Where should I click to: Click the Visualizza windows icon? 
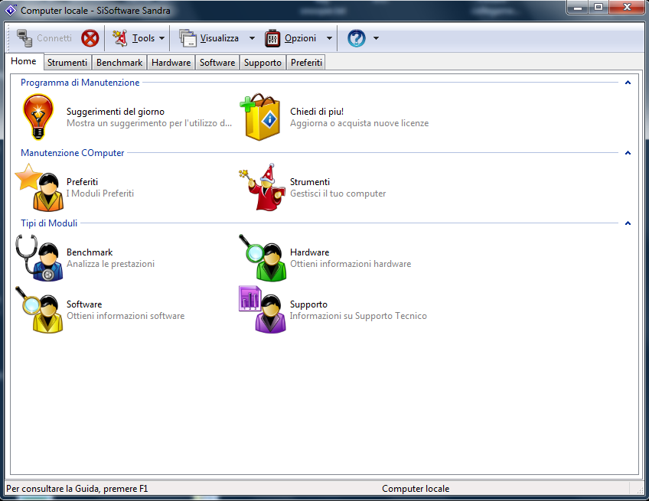[188, 38]
